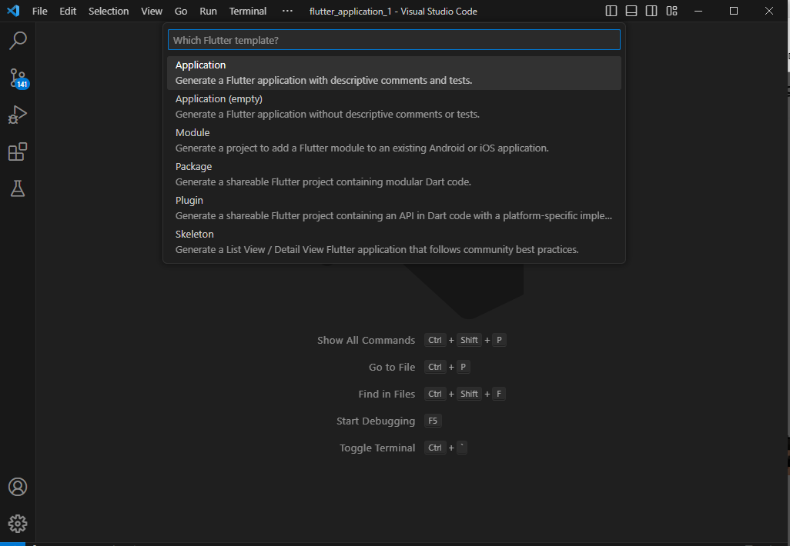The width and height of the screenshot is (790, 546).
Task: Toggle the bottom panel layout icon
Action: click(631, 11)
